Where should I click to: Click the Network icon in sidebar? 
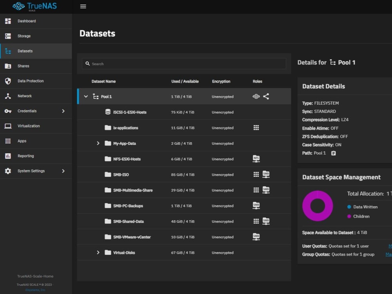tap(8, 96)
